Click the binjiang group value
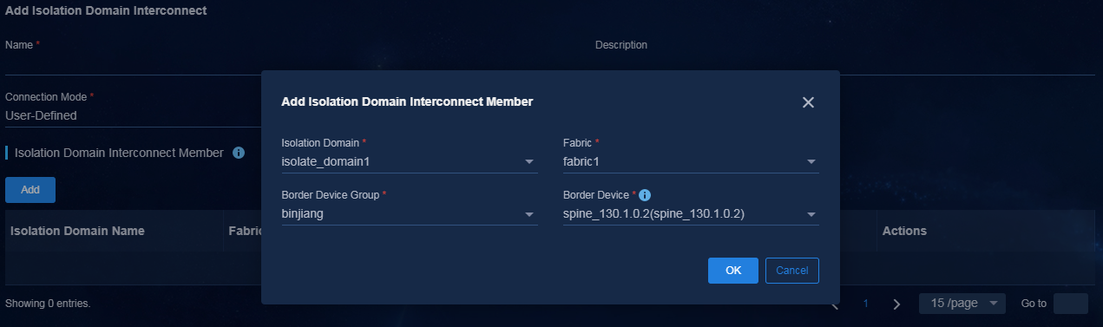The image size is (1103, 327). [x=303, y=214]
